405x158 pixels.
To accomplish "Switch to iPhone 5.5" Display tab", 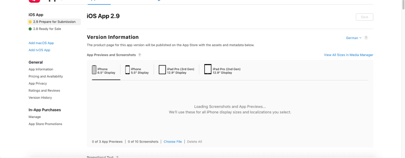I will [137, 70].
